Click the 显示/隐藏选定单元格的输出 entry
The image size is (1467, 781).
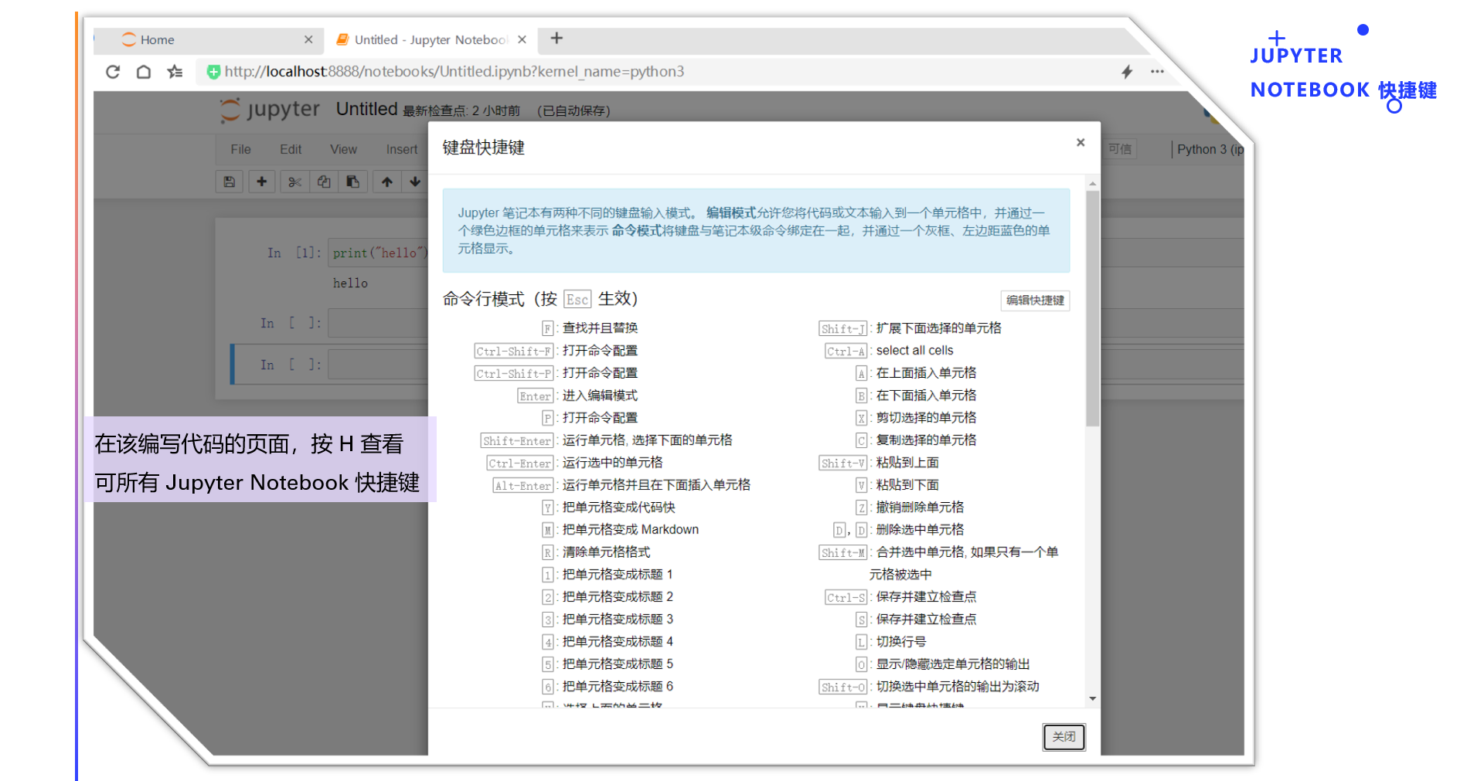point(952,664)
